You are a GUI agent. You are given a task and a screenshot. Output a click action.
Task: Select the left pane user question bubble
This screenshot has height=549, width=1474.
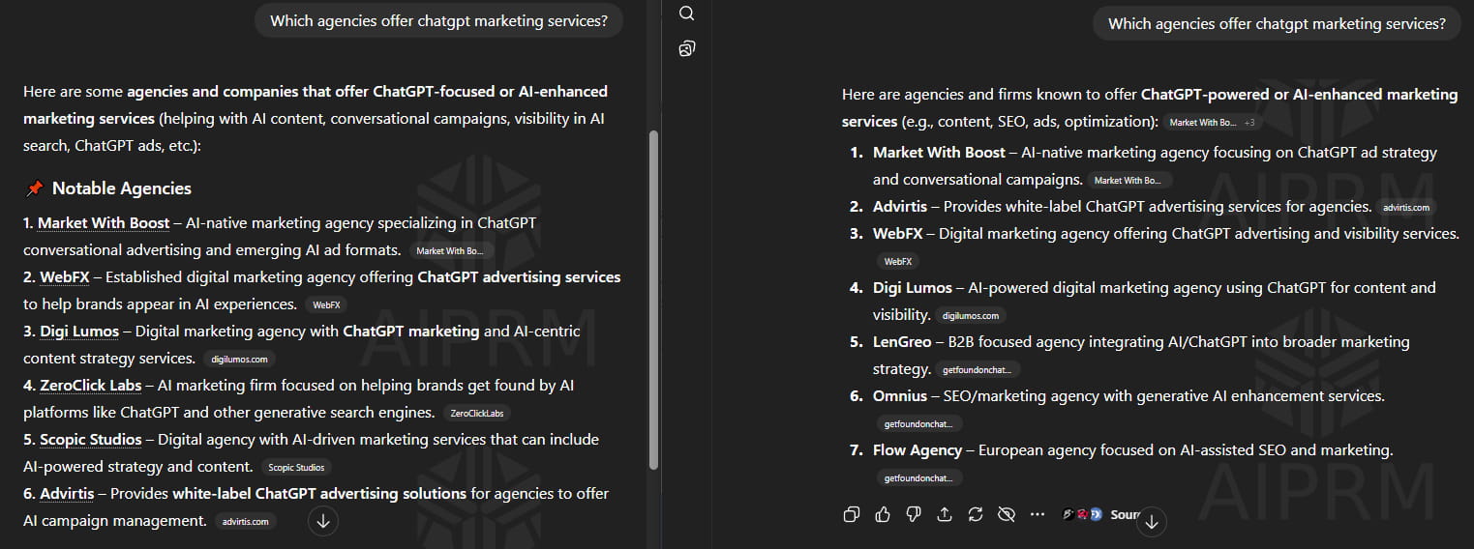[x=438, y=21]
